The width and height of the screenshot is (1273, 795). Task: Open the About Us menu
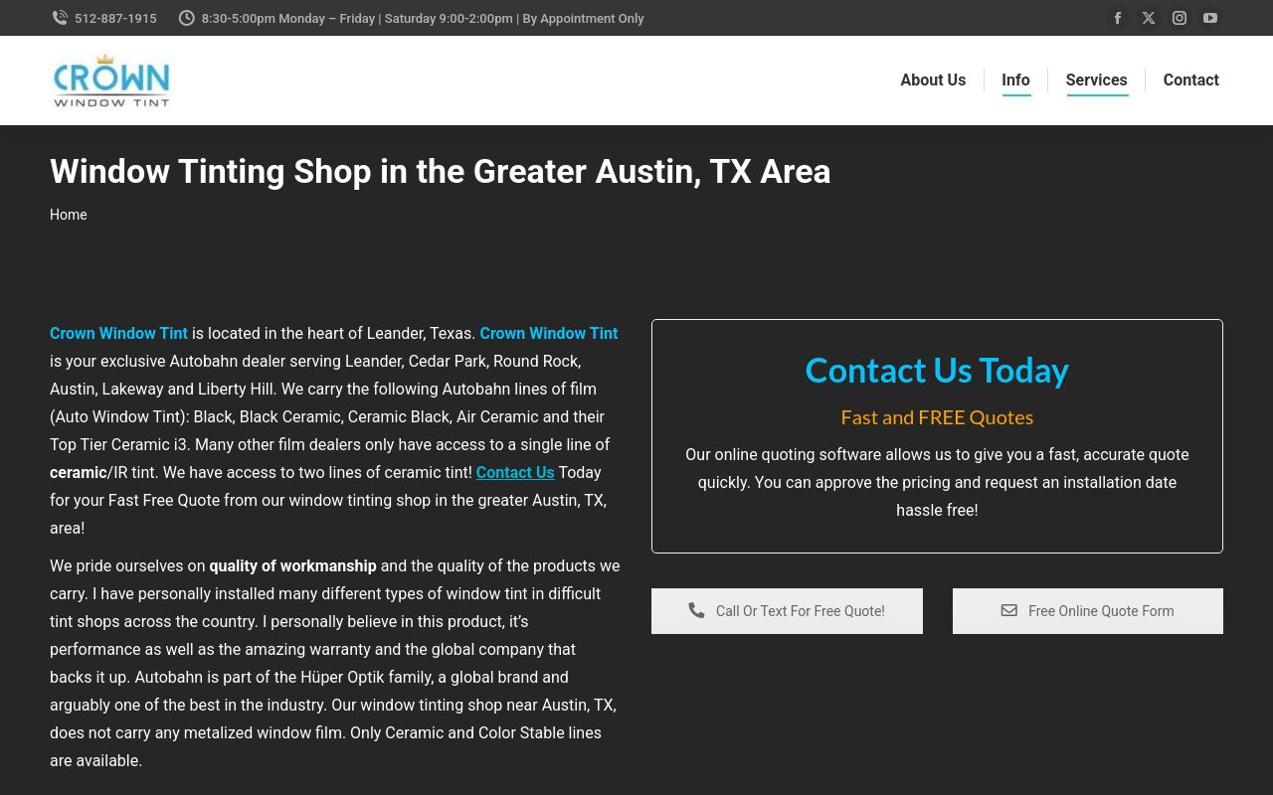(933, 80)
